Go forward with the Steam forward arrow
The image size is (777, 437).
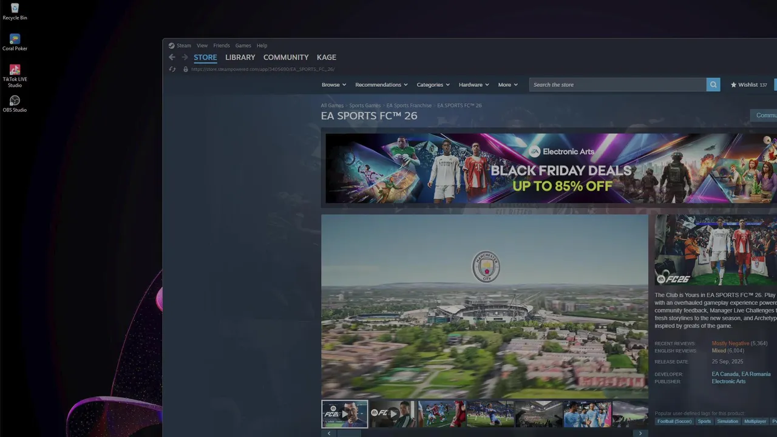click(x=185, y=57)
